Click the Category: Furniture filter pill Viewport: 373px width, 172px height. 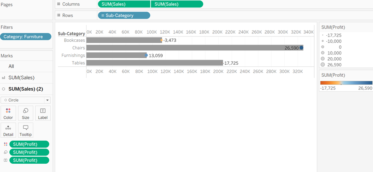(x=26, y=37)
